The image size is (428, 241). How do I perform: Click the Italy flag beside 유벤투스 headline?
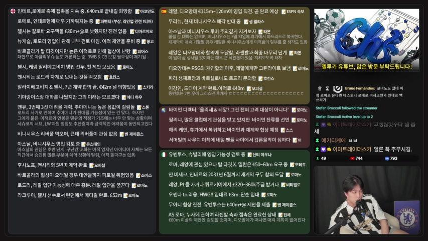click(x=164, y=154)
